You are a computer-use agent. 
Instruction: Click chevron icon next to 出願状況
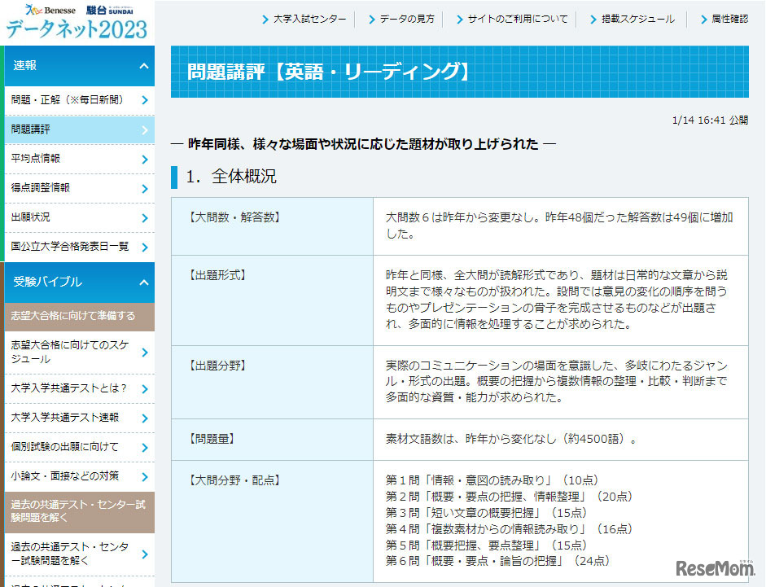(144, 217)
